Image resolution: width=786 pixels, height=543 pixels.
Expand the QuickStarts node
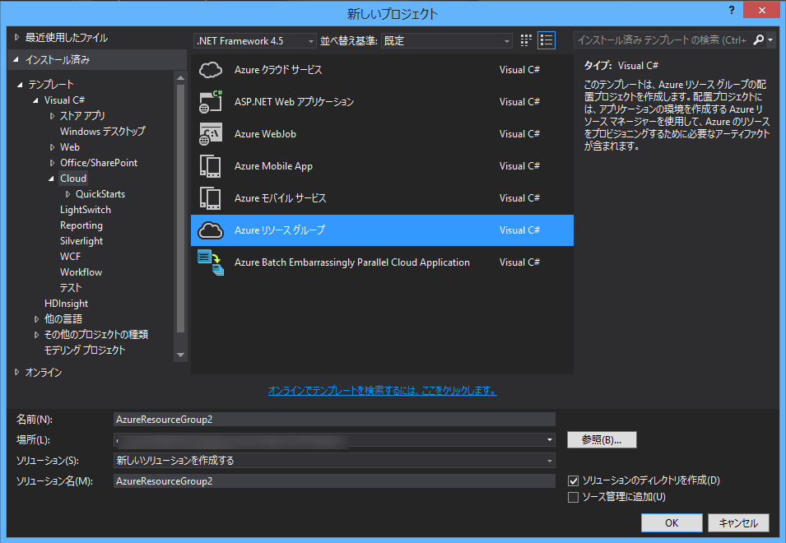pyautogui.click(x=67, y=194)
